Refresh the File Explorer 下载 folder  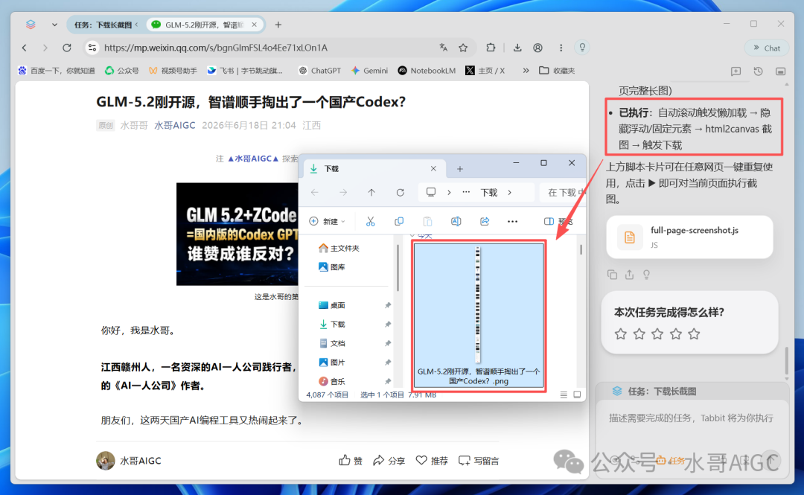400,192
